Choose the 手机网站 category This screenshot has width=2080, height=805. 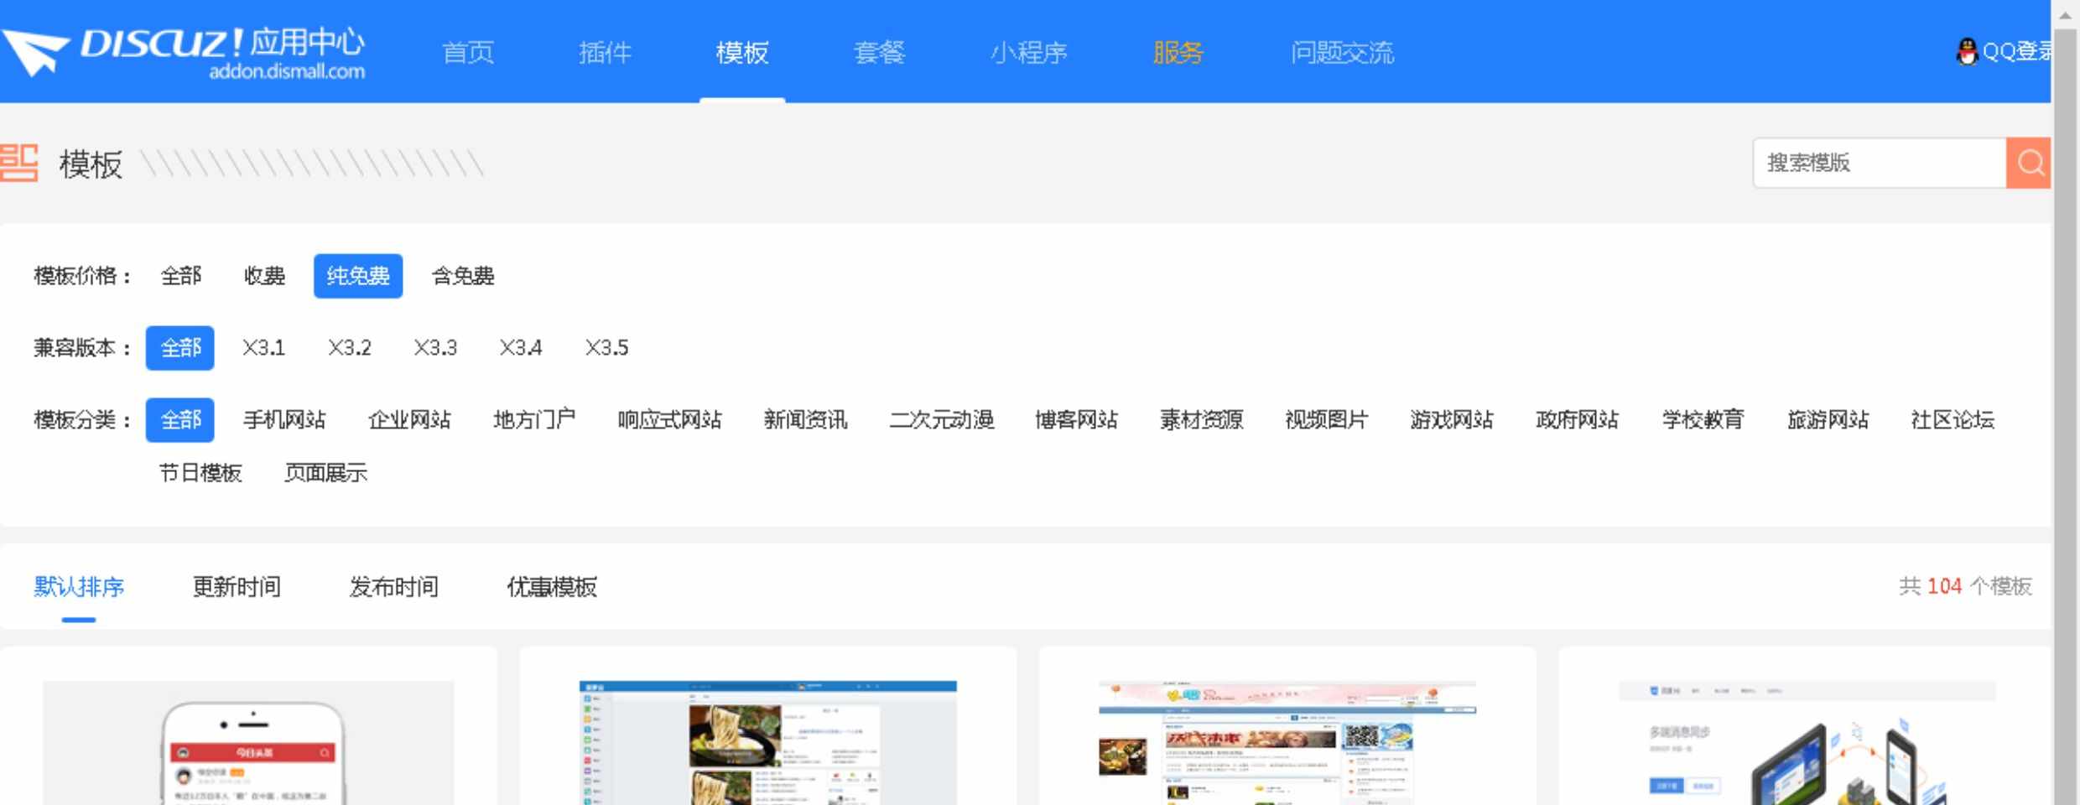[284, 420]
